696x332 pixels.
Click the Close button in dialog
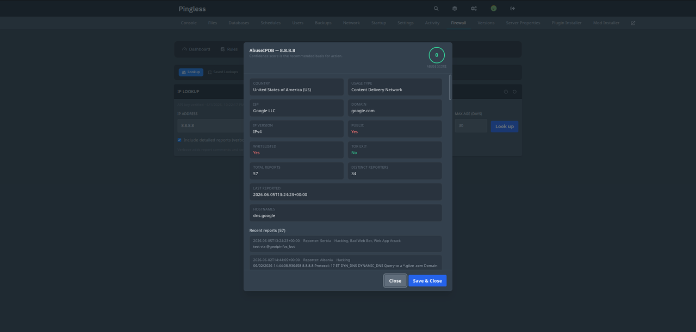(395, 281)
